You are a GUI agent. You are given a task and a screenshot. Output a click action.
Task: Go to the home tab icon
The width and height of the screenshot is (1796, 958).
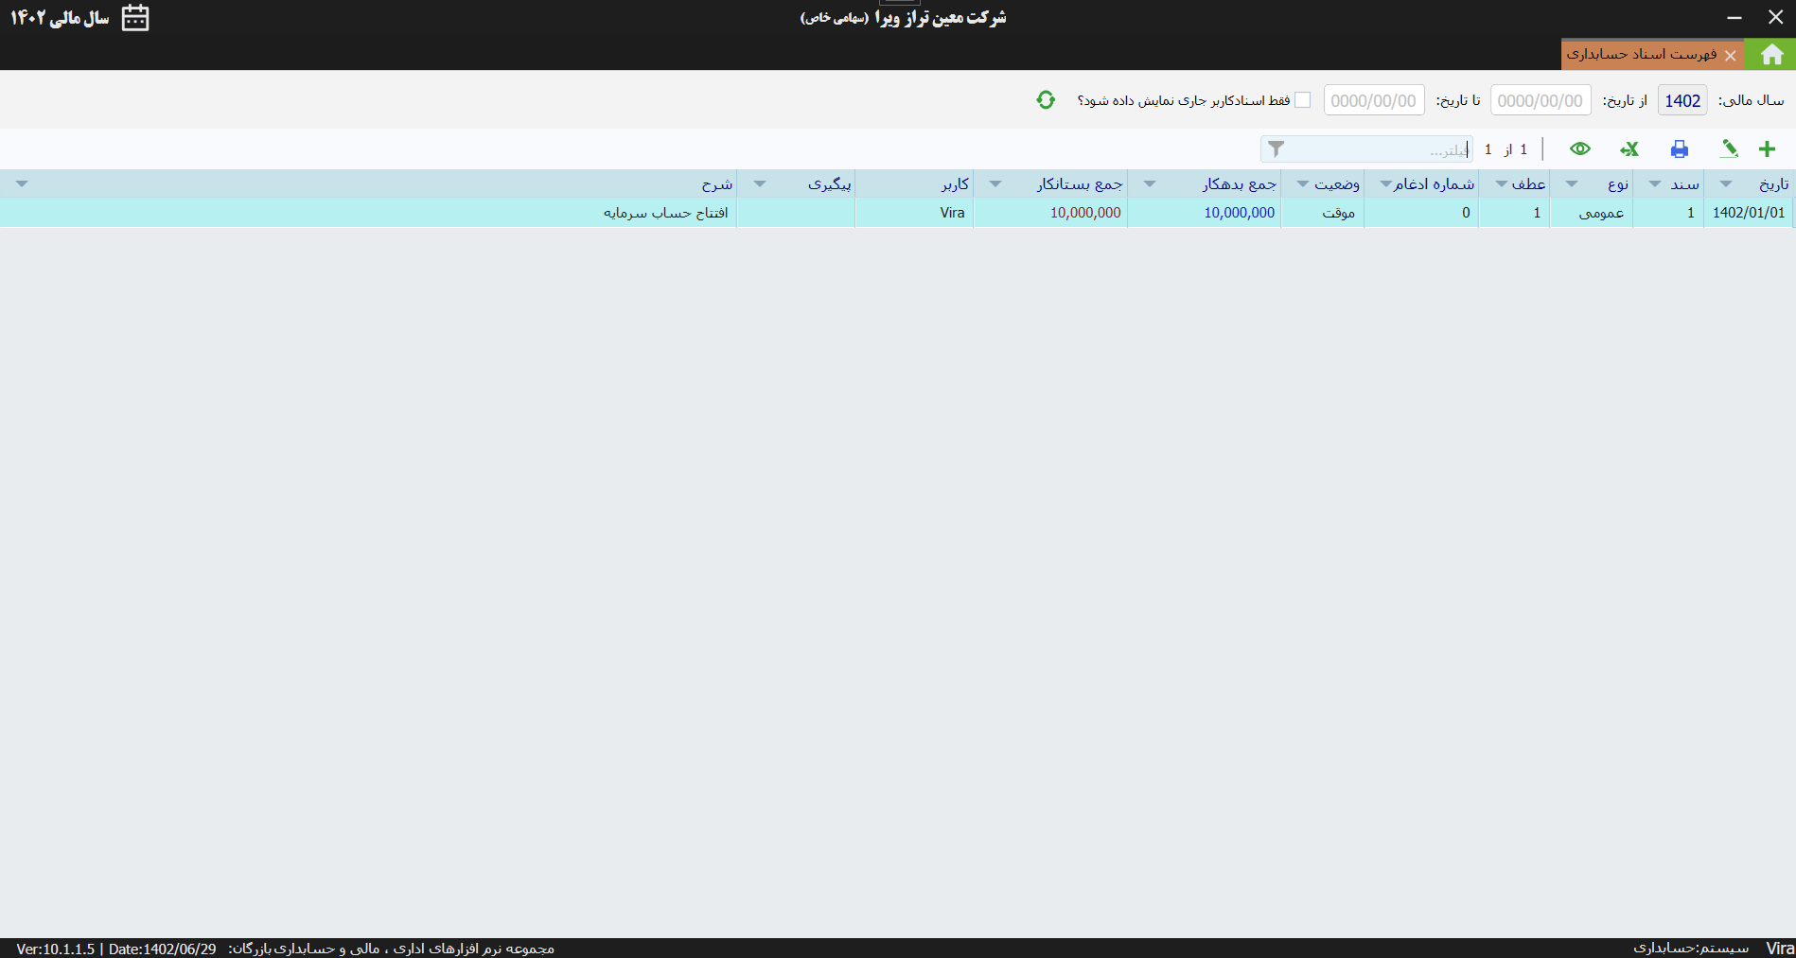point(1771,55)
